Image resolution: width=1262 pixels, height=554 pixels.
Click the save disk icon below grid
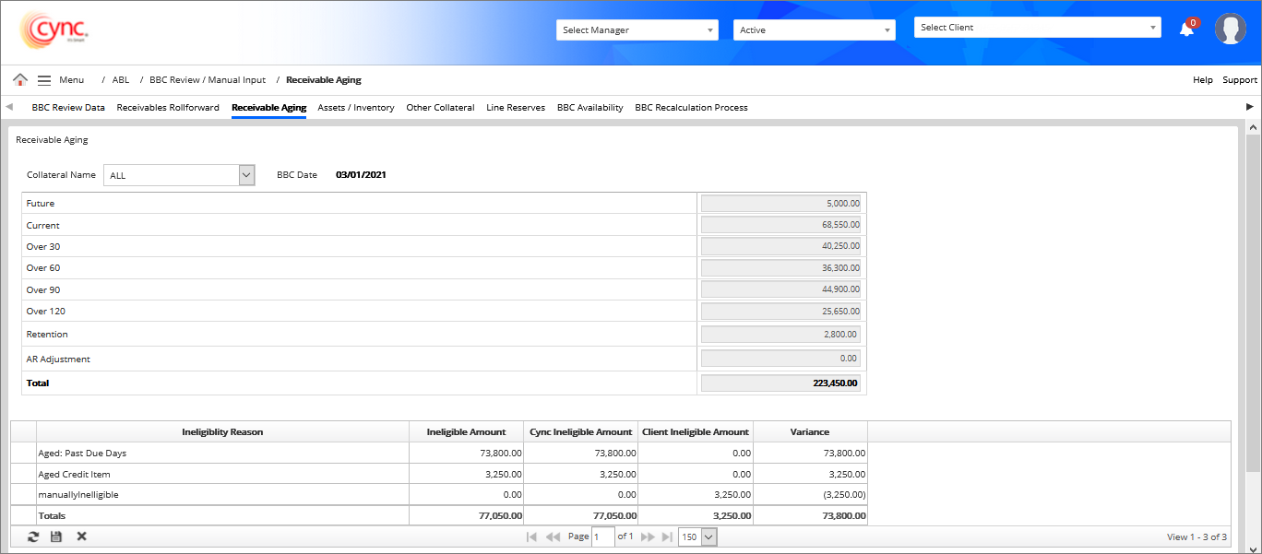(56, 536)
